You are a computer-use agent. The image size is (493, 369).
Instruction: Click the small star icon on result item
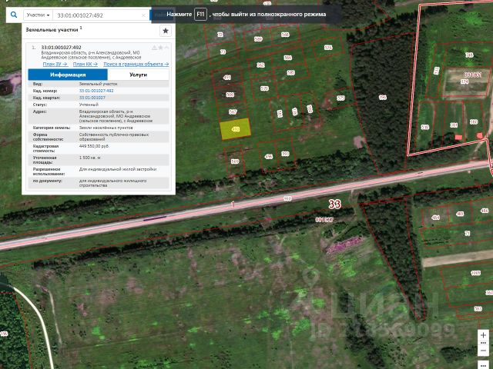tap(161, 48)
